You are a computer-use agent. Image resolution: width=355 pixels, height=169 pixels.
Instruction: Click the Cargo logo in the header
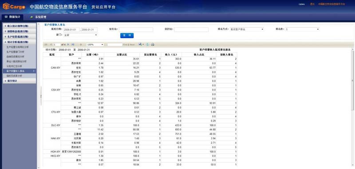click(14, 6)
